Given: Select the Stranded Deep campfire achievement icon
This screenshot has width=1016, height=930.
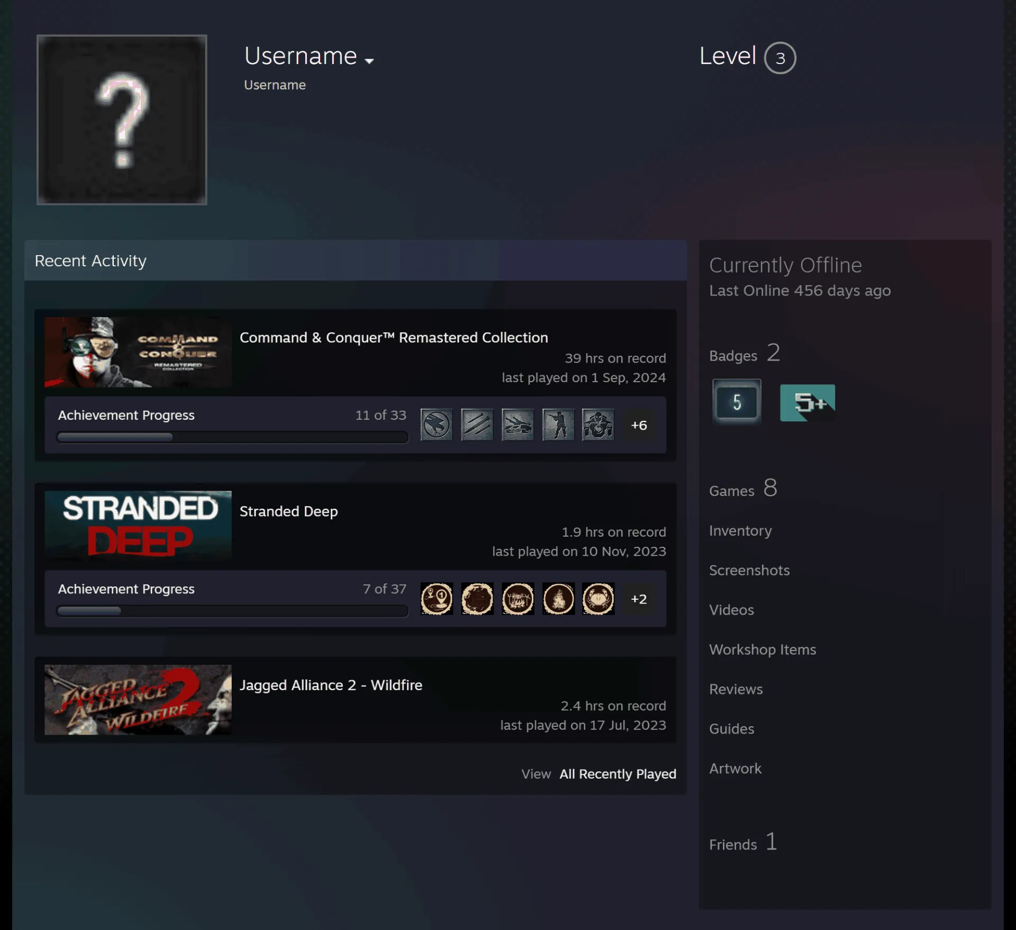Looking at the screenshot, I should click(558, 599).
